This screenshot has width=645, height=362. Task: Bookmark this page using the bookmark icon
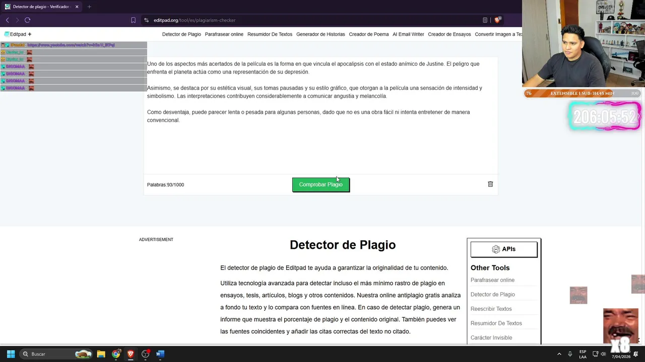(x=133, y=20)
